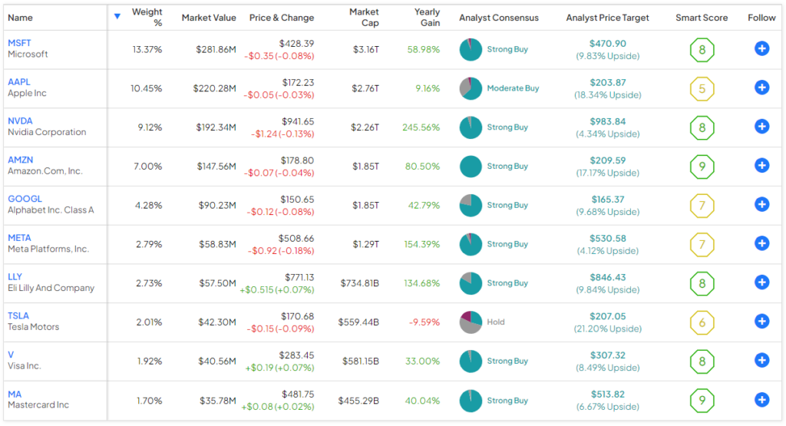Open the NVDA ticker link

pos(20,121)
